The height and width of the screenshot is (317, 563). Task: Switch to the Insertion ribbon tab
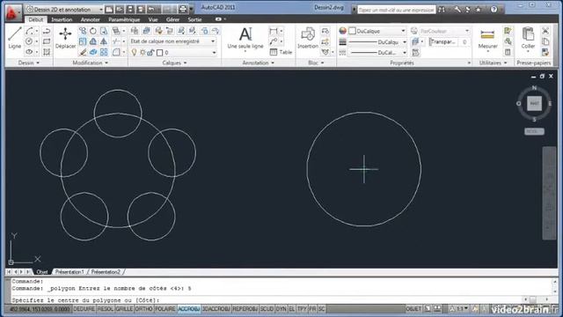(62, 19)
